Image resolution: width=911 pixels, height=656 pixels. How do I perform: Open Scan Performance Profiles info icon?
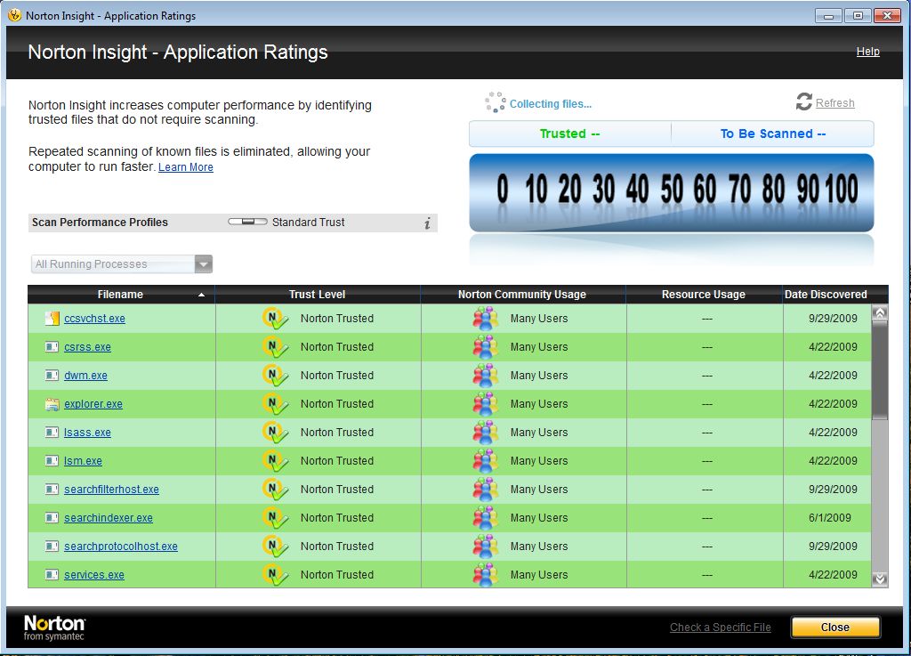(x=427, y=223)
